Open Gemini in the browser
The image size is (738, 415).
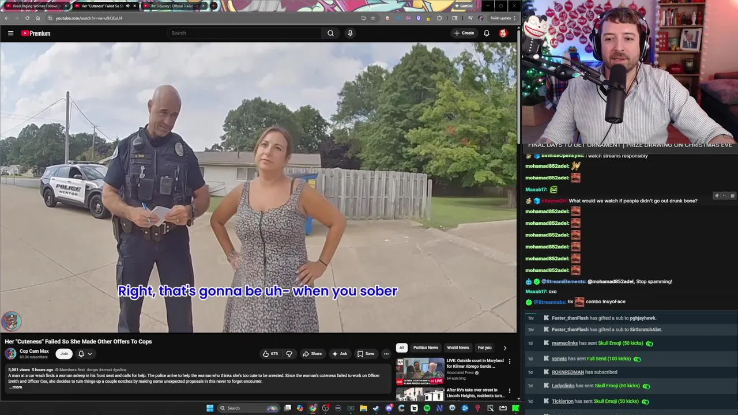click(464, 6)
